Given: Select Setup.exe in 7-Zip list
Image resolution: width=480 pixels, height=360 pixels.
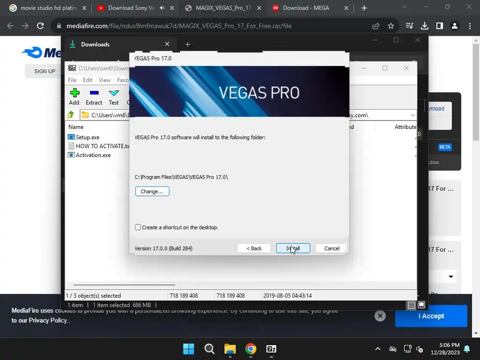Looking at the screenshot, I should pyautogui.click(x=88, y=137).
